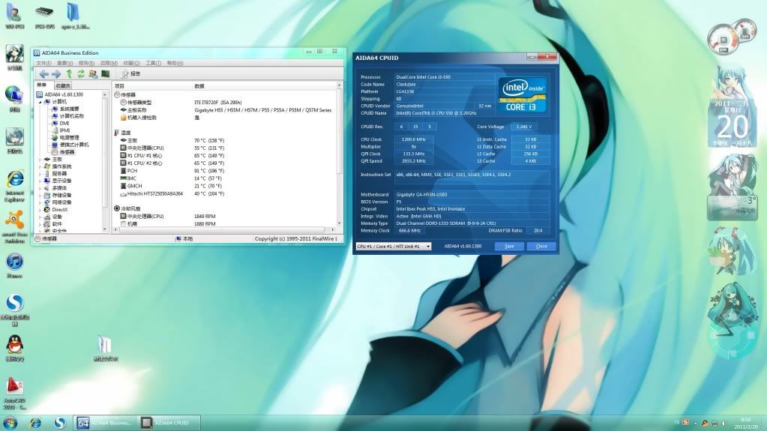Select the DMI item in tree
The height and width of the screenshot is (431, 767).
coord(64,123)
